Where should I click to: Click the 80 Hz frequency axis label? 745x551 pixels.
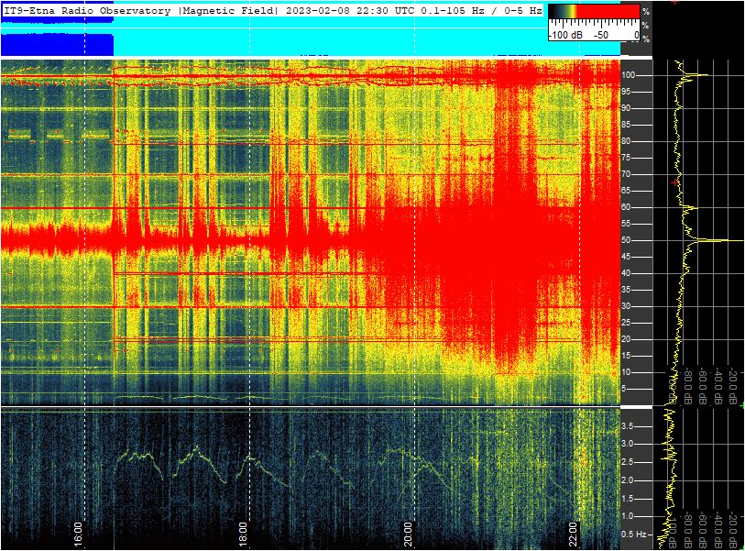(629, 141)
